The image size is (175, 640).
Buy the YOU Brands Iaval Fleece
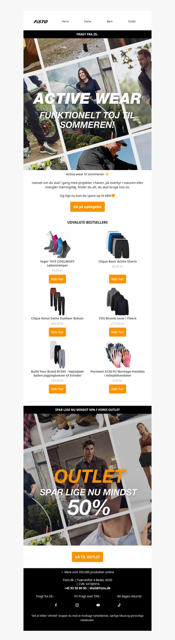tap(117, 332)
